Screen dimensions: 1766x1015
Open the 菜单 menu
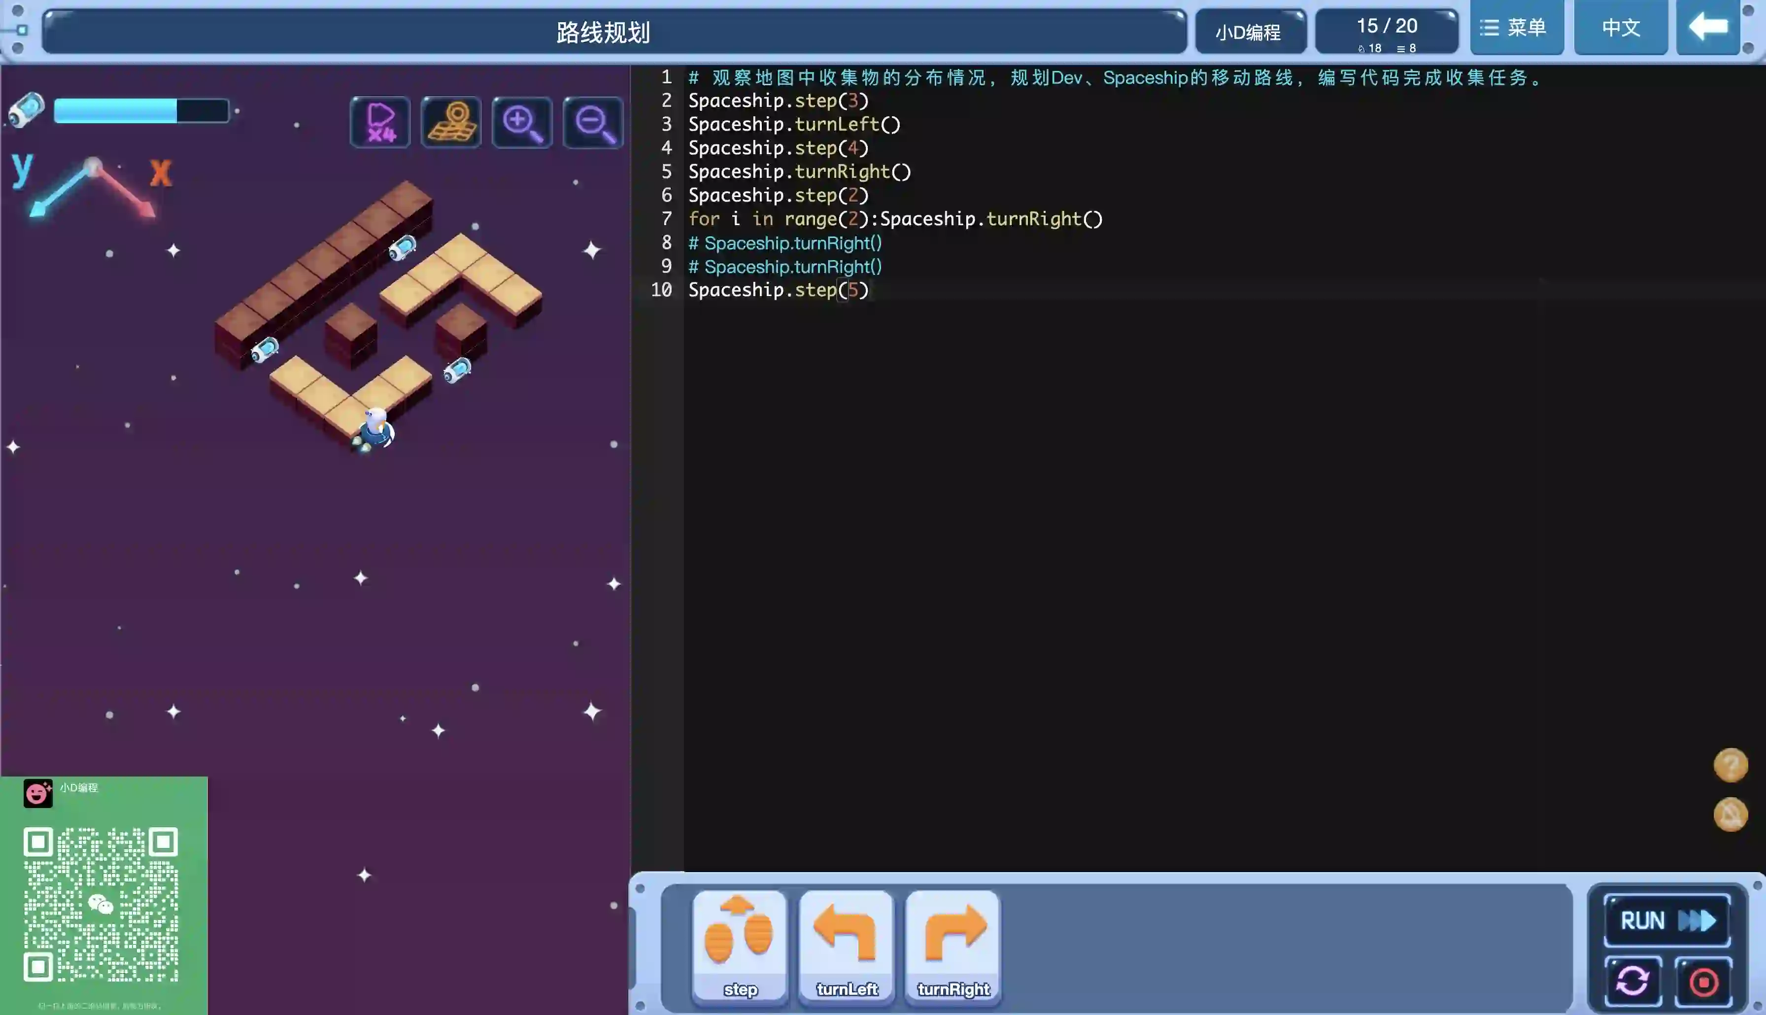pyautogui.click(x=1517, y=28)
